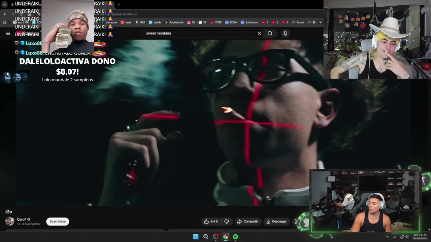Click the system tray volume icon
Screen dimensions: 431x242
coord(407,237)
